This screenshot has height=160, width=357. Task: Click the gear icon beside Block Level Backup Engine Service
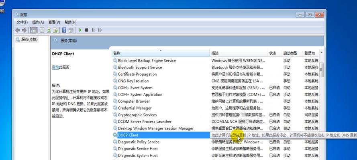tap(115, 60)
